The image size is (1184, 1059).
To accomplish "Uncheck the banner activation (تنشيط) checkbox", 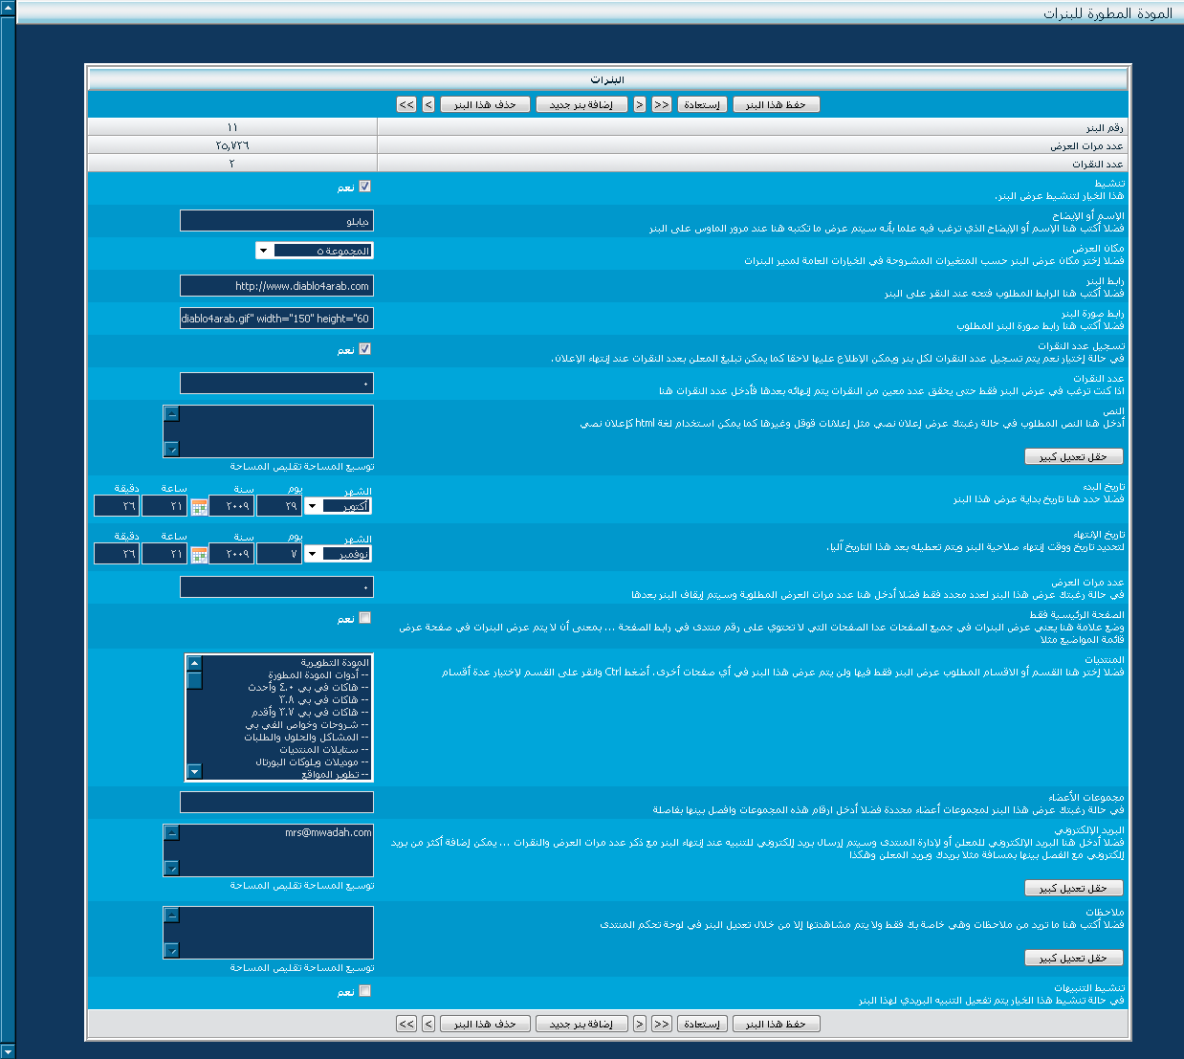I will pos(364,187).
